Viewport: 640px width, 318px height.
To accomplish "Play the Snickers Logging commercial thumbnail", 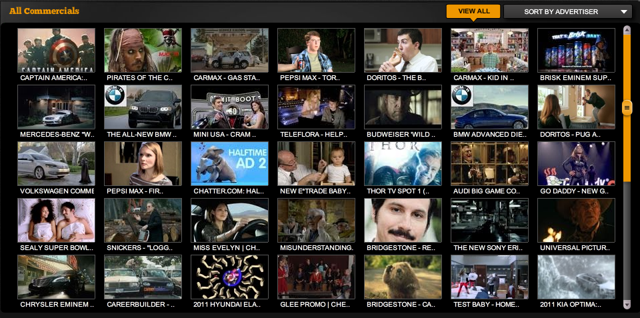I will [x=143, y=221].
